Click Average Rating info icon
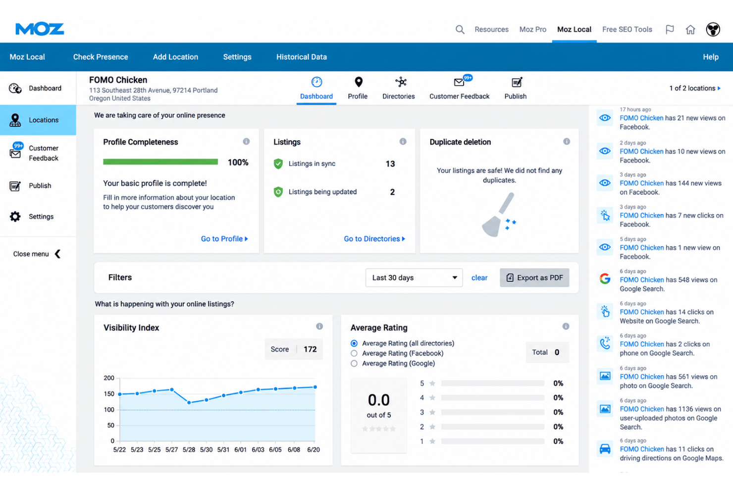 tap(566, 326)
